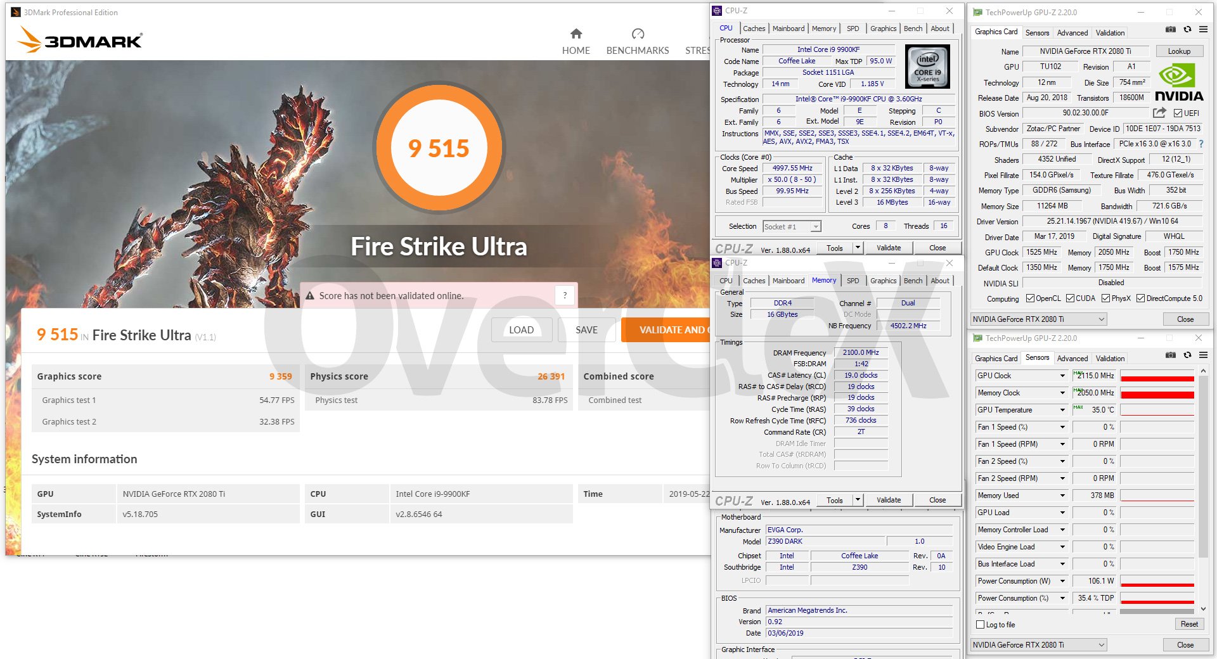Click Lookup button in GPU-Z

[1179, 51]
